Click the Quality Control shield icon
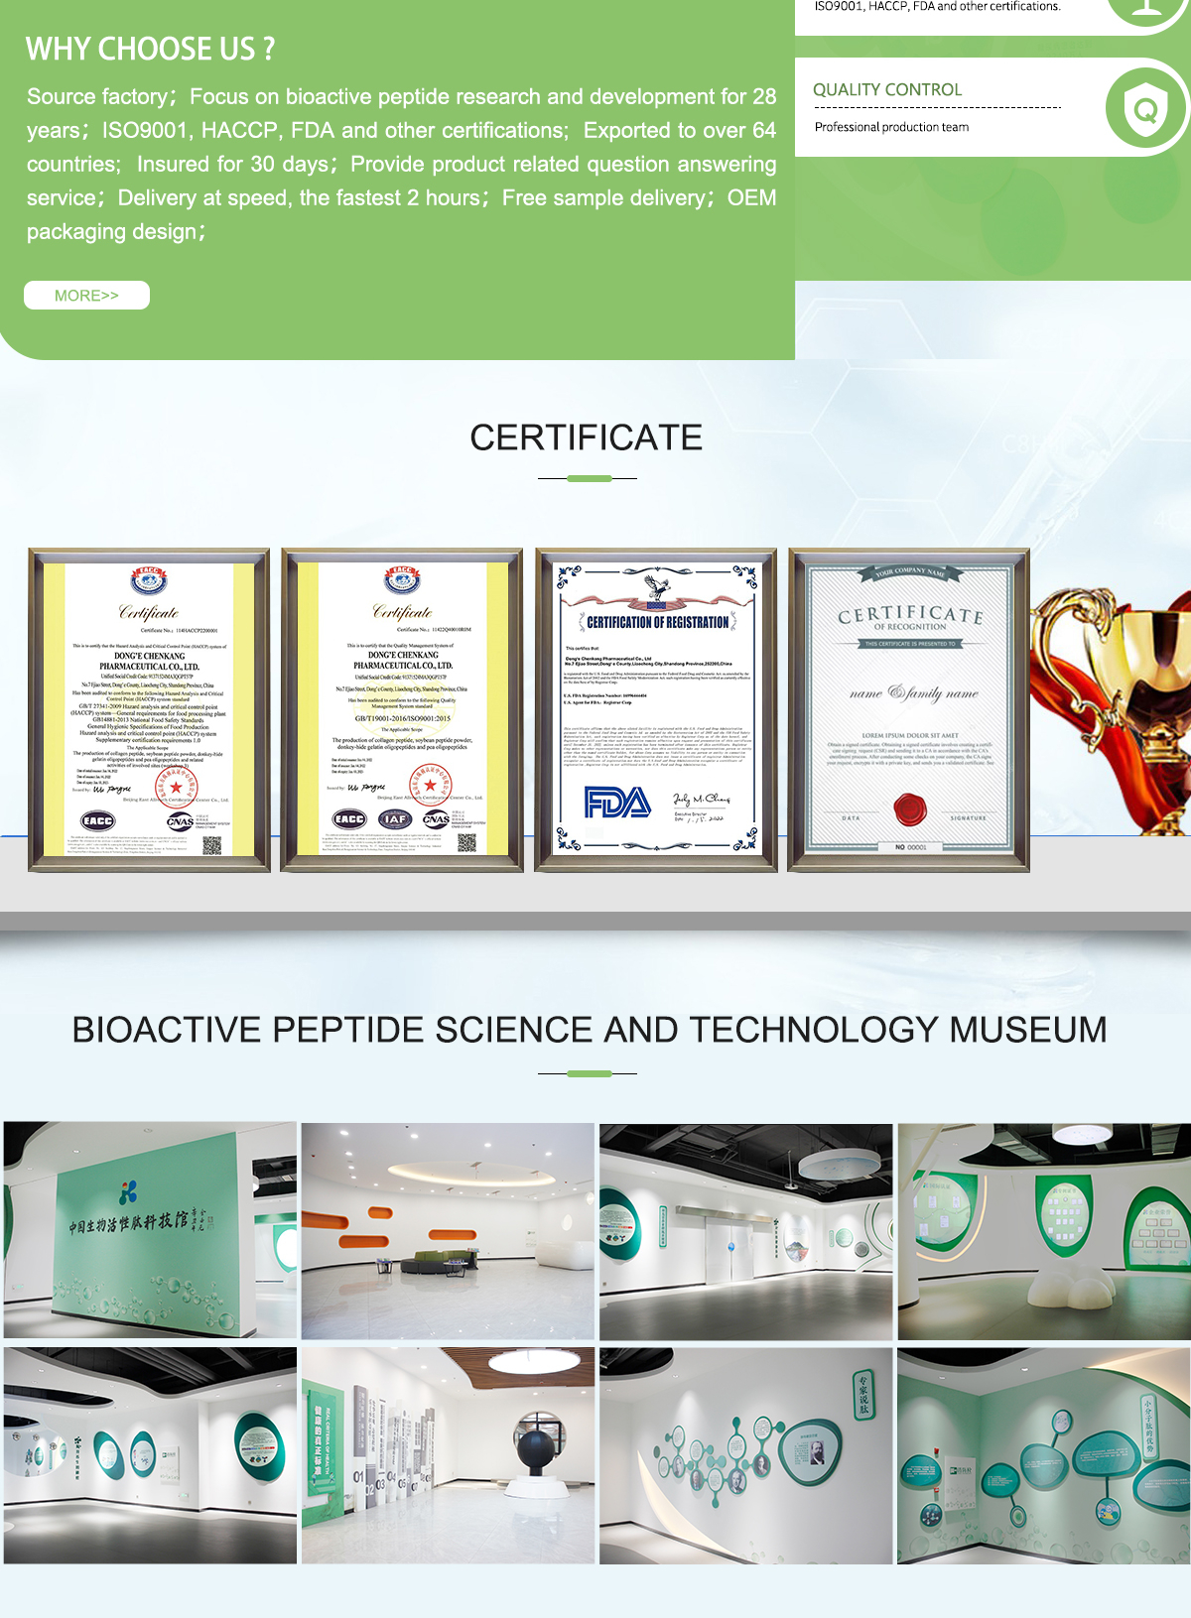This screenshot has height=1618, width=1191. [x=1146, y=108]
